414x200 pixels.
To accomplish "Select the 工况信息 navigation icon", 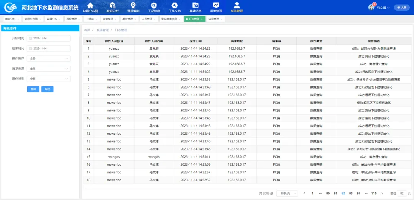I will 154,5.
